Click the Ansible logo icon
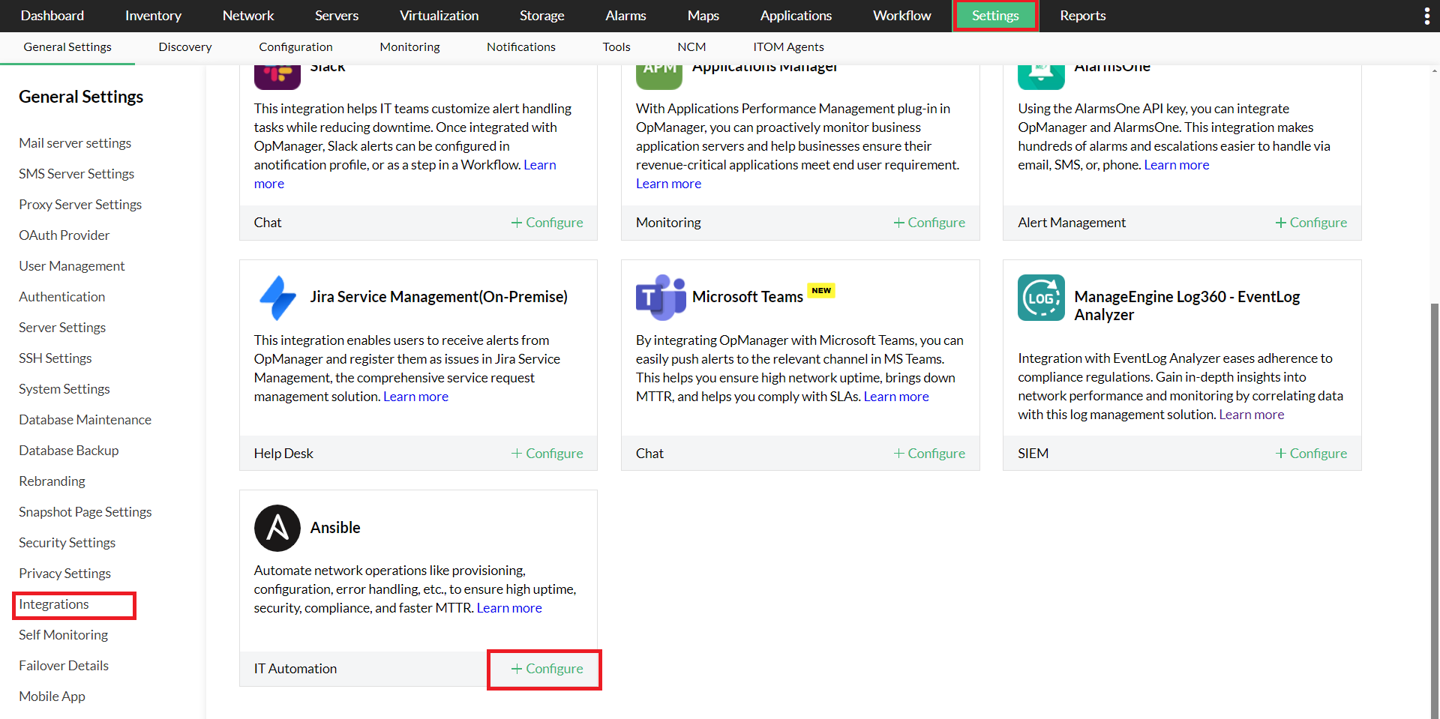Screen dimensions: 1440x719 click(x=277, y=528)
